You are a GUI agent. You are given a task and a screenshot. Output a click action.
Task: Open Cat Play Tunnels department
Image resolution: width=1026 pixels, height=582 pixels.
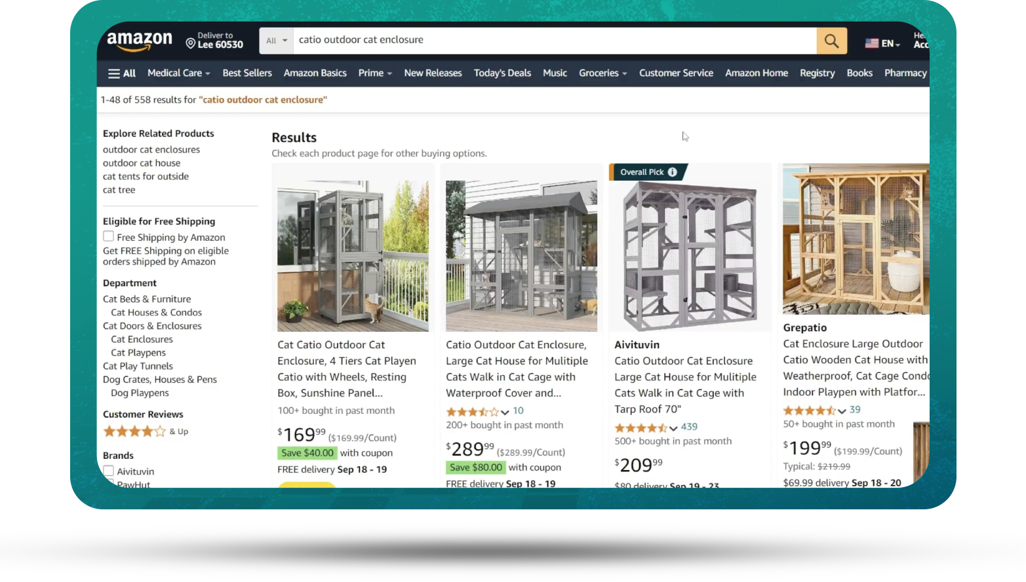pyautogui.click(x=138, y=366)
